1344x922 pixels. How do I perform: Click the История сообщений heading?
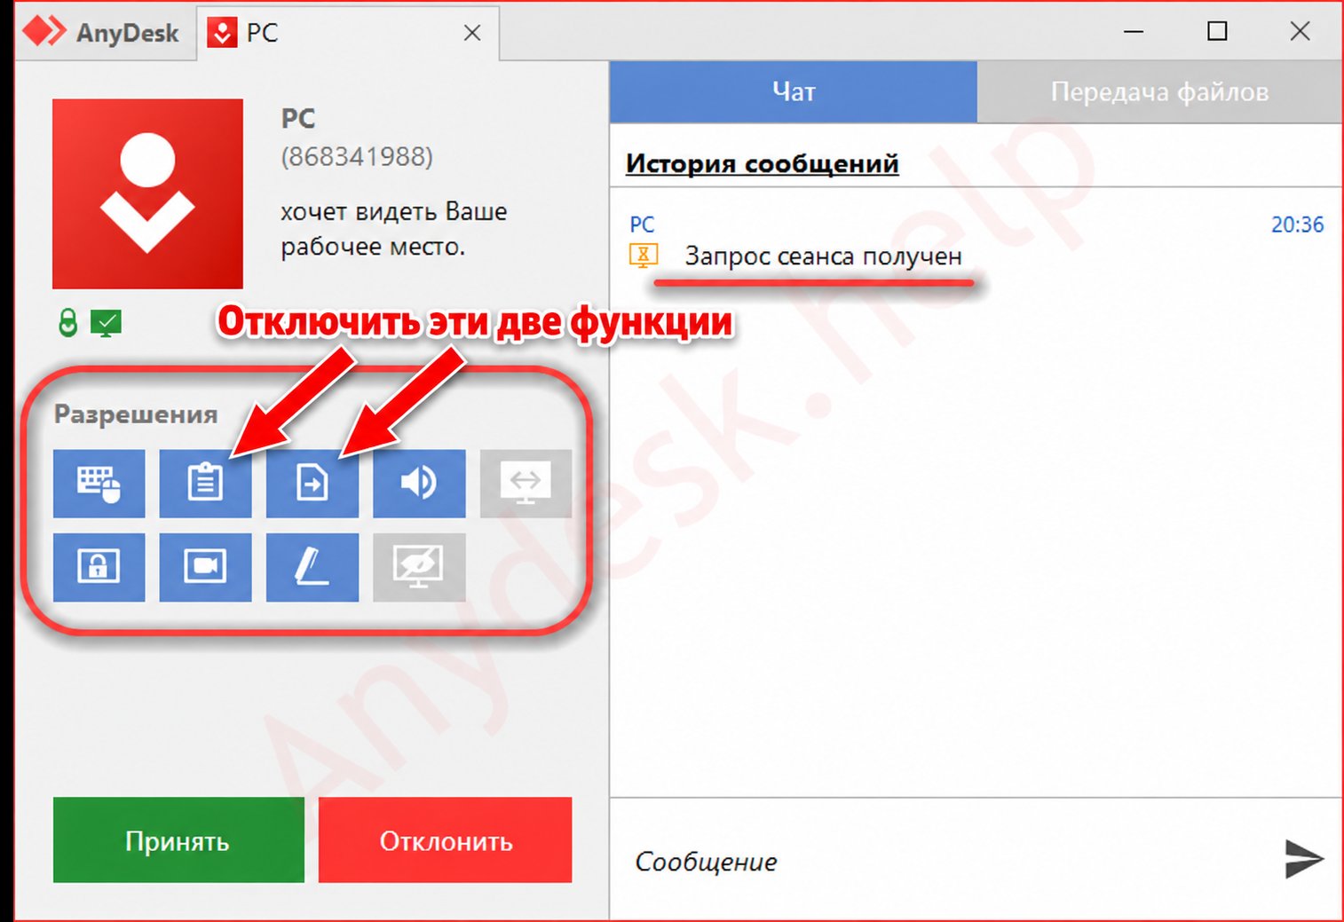(x=763, y=163)
